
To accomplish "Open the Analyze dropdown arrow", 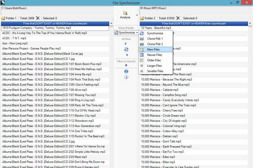I will [137, 15].
